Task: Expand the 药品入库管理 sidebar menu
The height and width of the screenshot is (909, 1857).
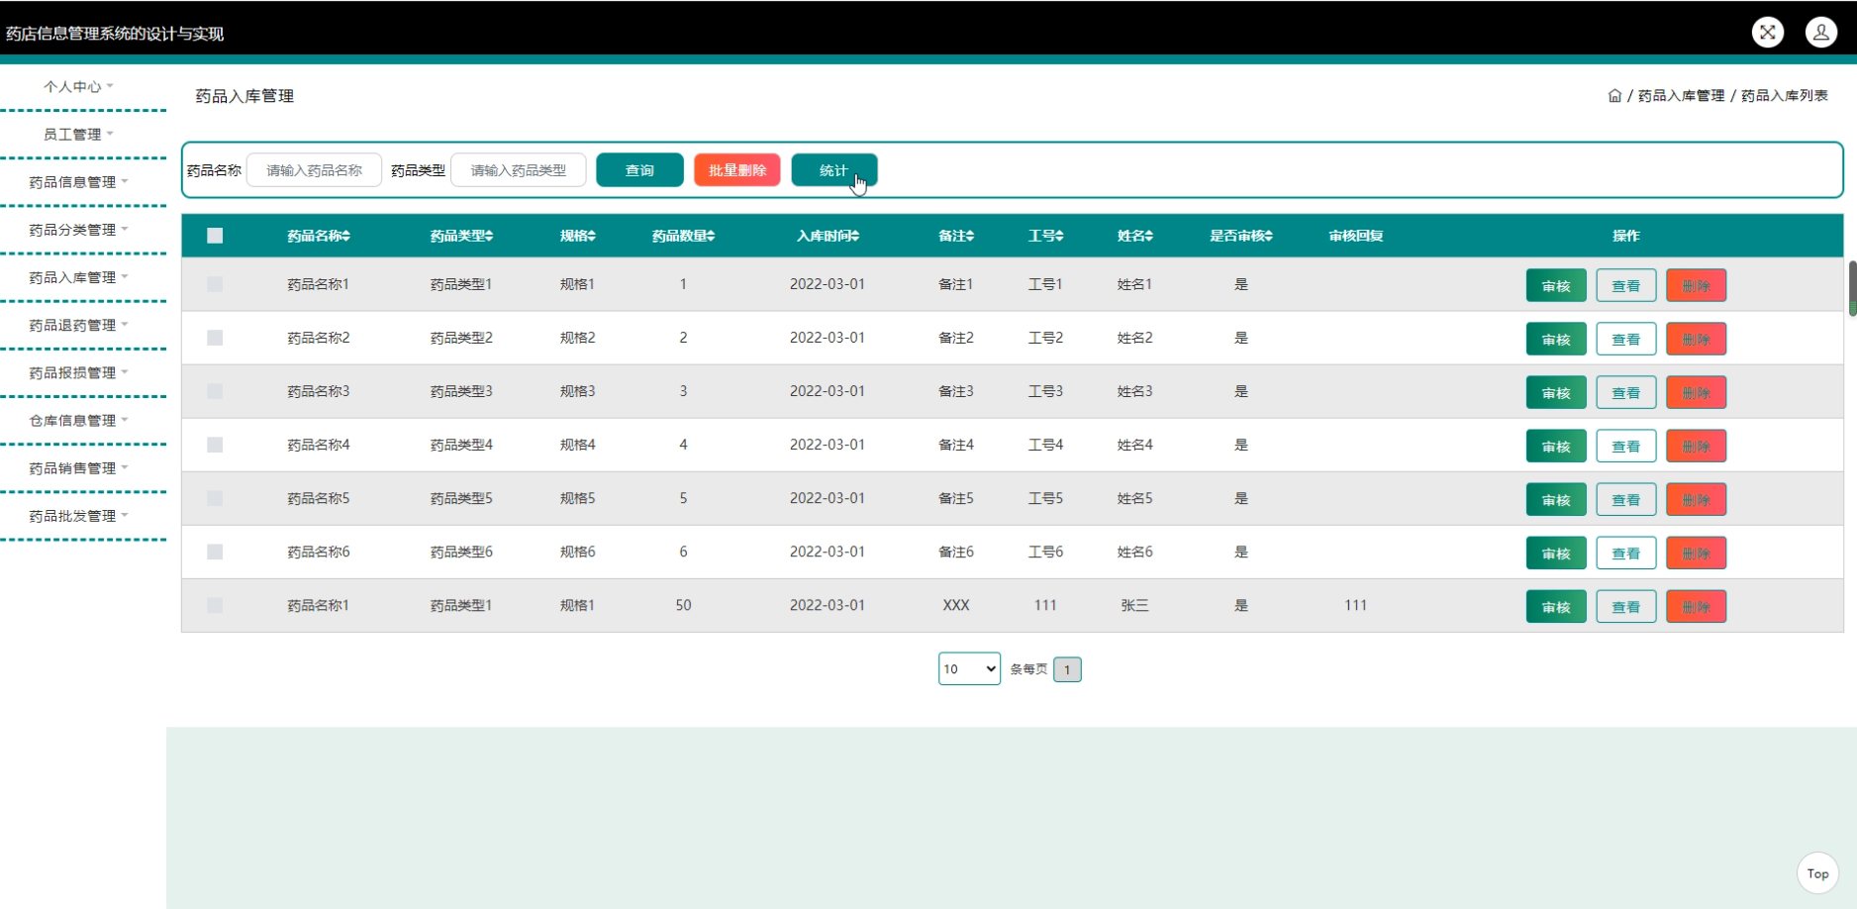Action: pyautogui.click(x=78, y=277)
